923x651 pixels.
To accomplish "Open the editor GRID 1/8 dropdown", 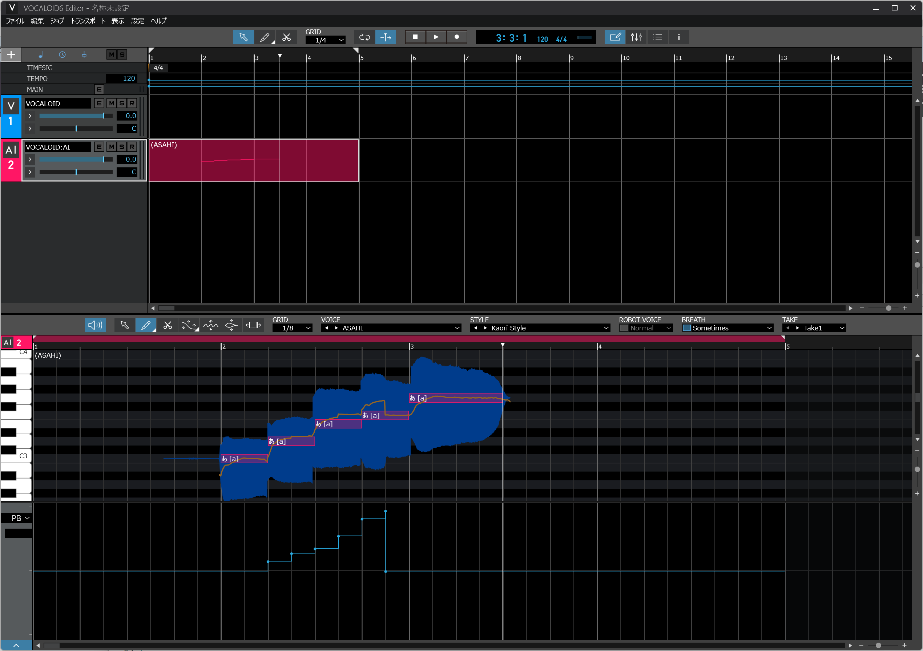I will click(292, 328).
